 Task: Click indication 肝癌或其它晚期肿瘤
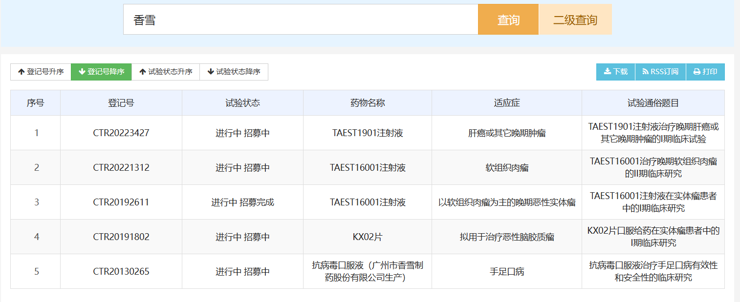(507, 133)
